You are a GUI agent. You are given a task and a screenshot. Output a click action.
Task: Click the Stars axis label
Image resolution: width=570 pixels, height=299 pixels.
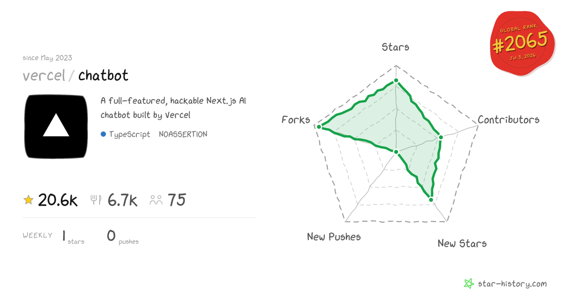click(x=396, y=47)
